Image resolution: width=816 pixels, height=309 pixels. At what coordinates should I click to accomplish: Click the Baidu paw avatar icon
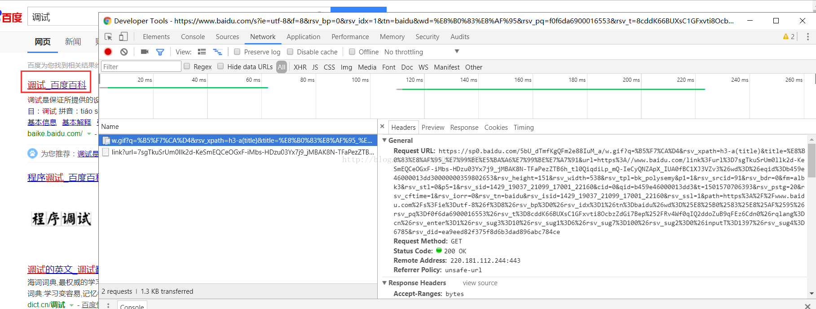coord(32,154)
